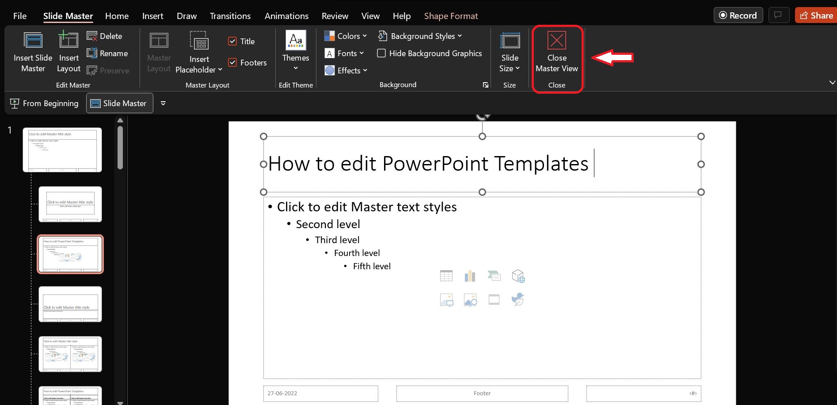The image size is (837, 405).
Task: Click the Record button
Action: point(738,15)
